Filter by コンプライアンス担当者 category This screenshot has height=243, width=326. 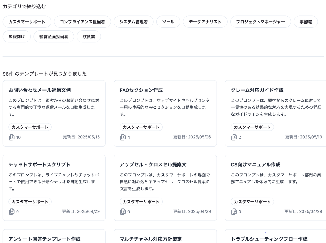tap(82, 22)
